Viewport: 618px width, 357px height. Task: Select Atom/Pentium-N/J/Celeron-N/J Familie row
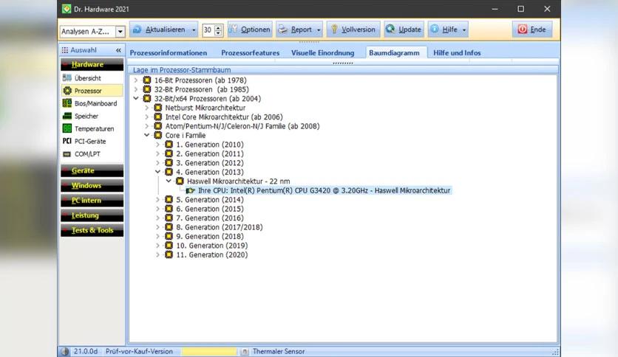click(x=242, y=126)
